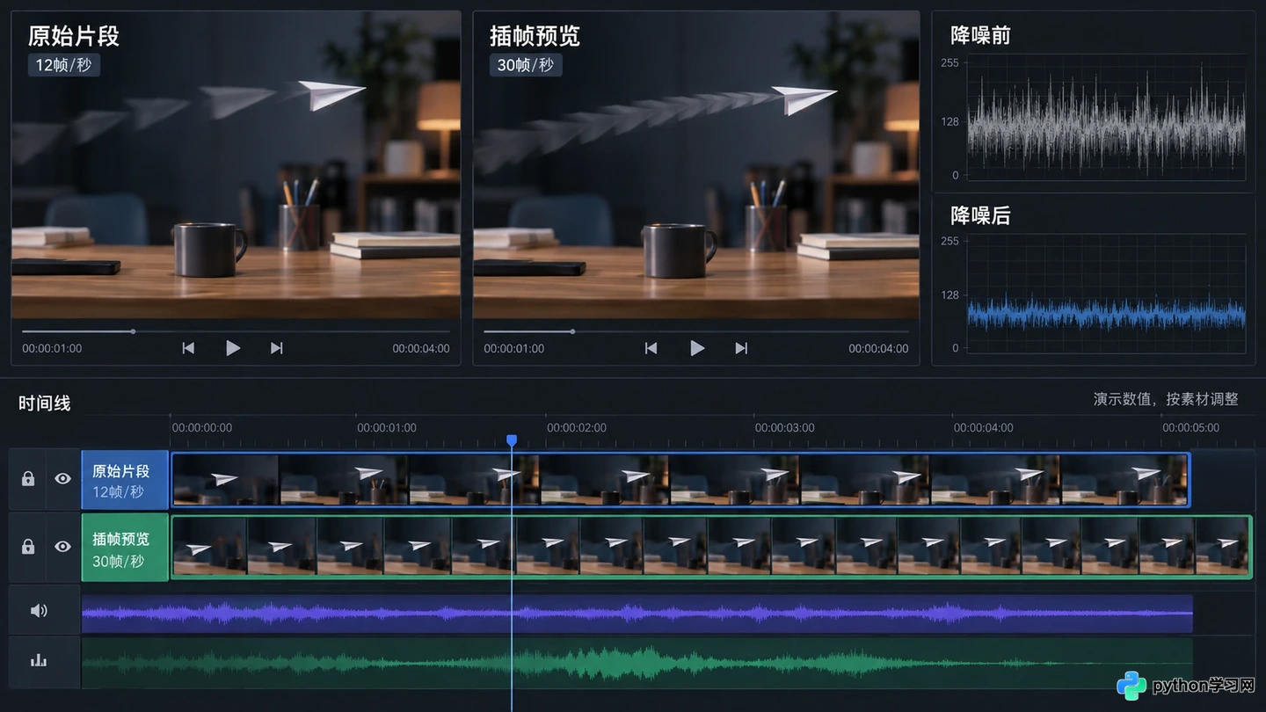Click the 30帧/秒 badge in the 插帧预览 preview
1266x712 pixels.
coord(526,65)
